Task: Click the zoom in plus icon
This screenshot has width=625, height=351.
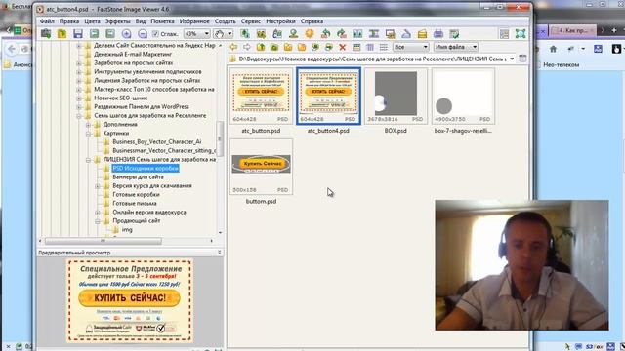Action: pos(126,34)
